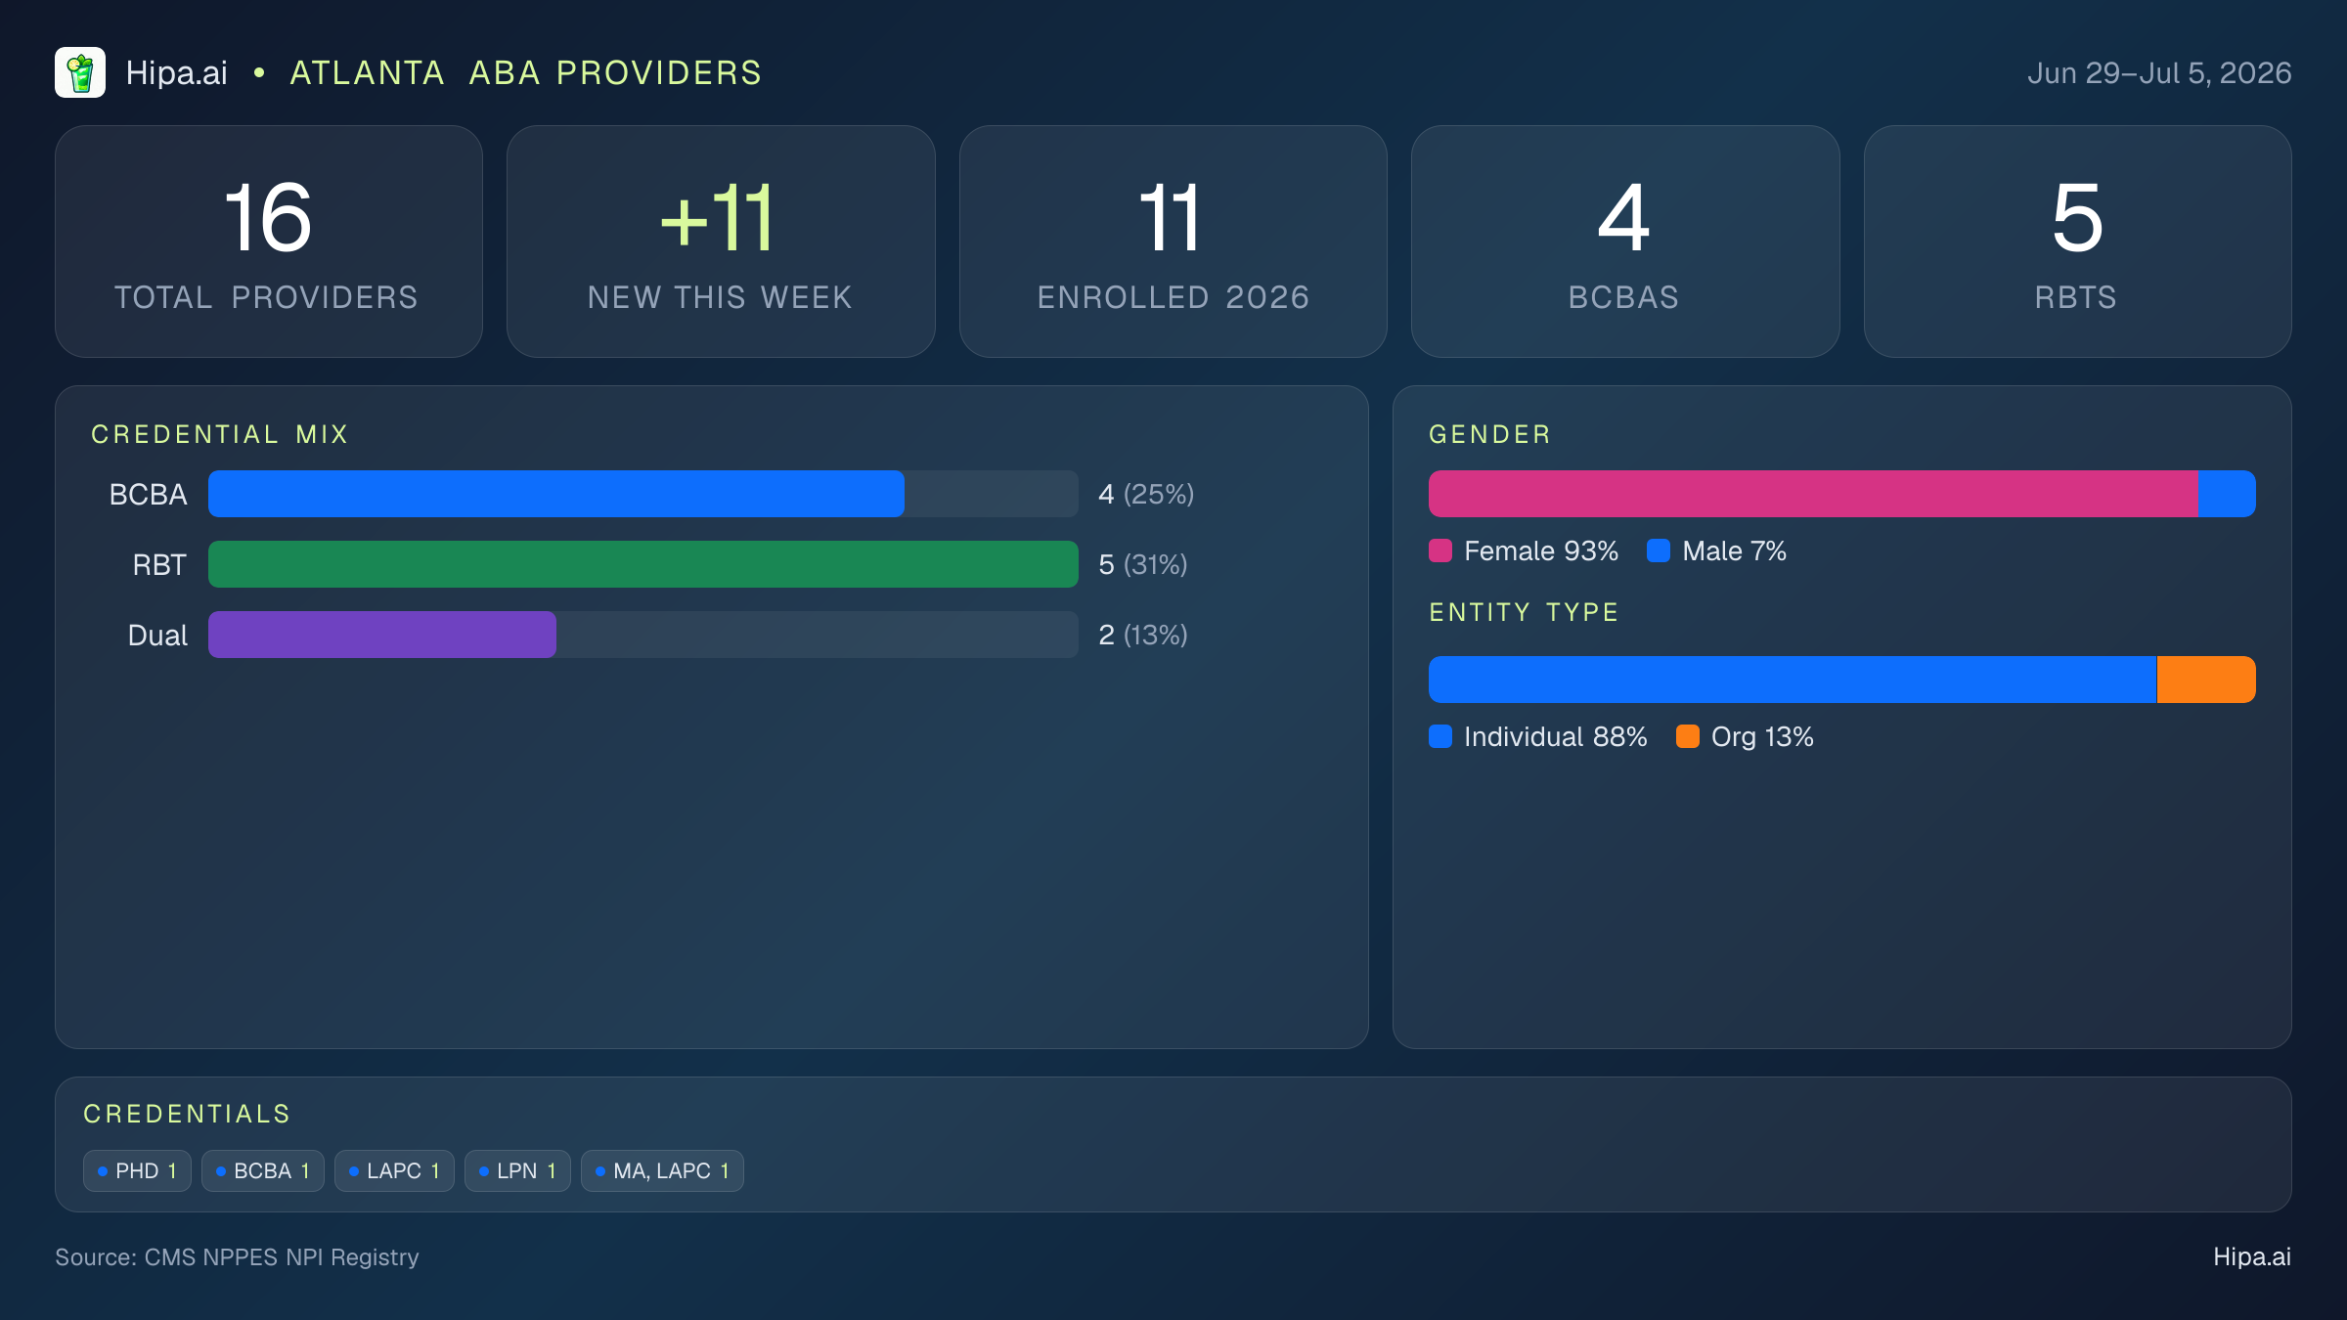Click the blue Male legend swatch

point(1659,550)
